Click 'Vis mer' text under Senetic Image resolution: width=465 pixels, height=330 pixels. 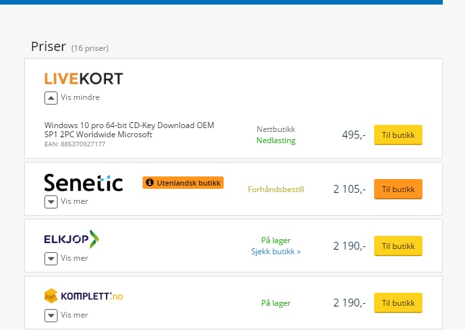[75, 201]
